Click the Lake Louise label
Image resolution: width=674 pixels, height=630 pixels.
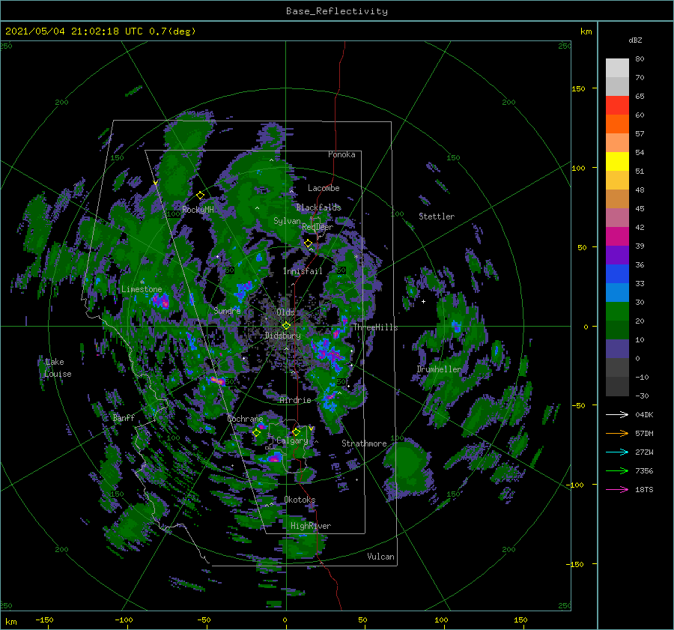click(58, 368)
